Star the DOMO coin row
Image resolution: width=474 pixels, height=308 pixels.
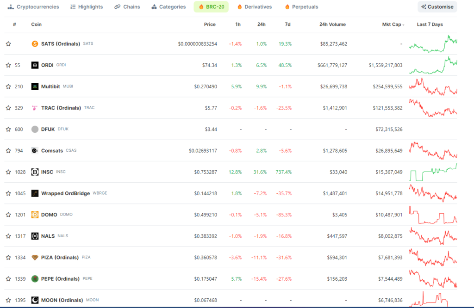pos(8,215)
